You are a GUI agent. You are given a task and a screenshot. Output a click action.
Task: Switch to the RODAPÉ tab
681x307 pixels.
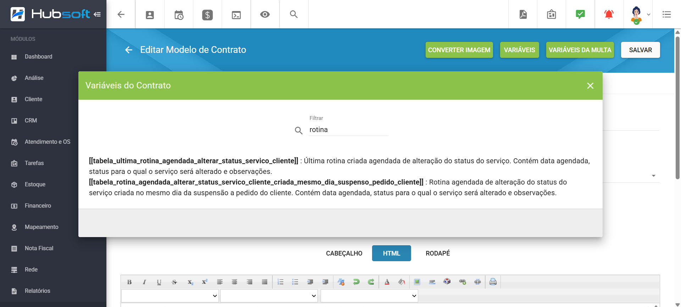click(438, 253)
